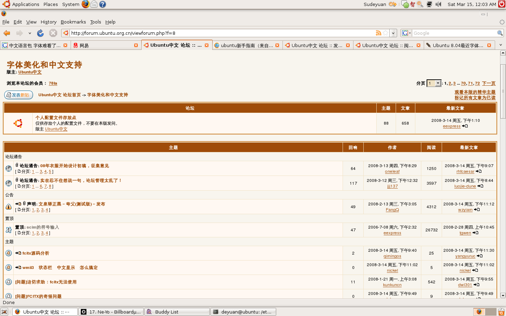Click the Back arrow in Firefox toolbar
Screen dimensions: 506x316
click(7, 33)
